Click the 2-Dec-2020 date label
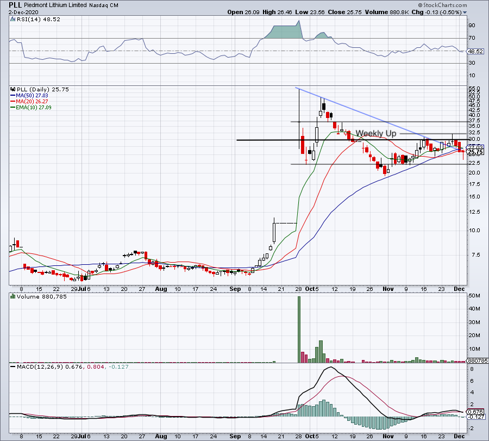 (23, 13)
